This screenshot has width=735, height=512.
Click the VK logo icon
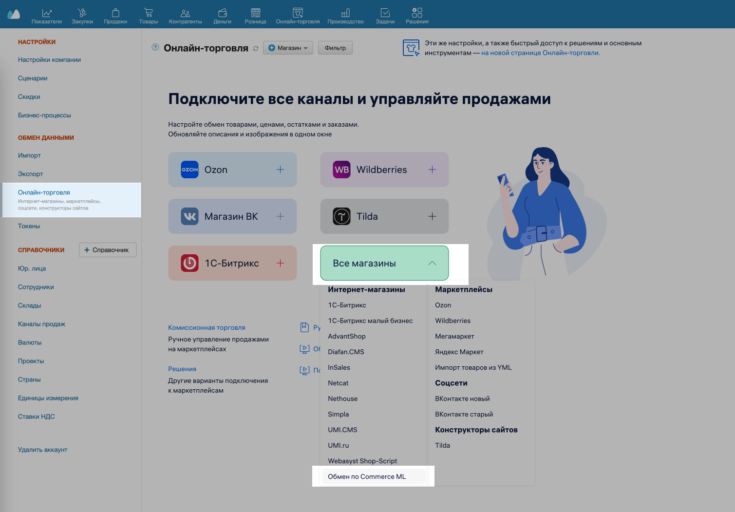pos(189,216)
